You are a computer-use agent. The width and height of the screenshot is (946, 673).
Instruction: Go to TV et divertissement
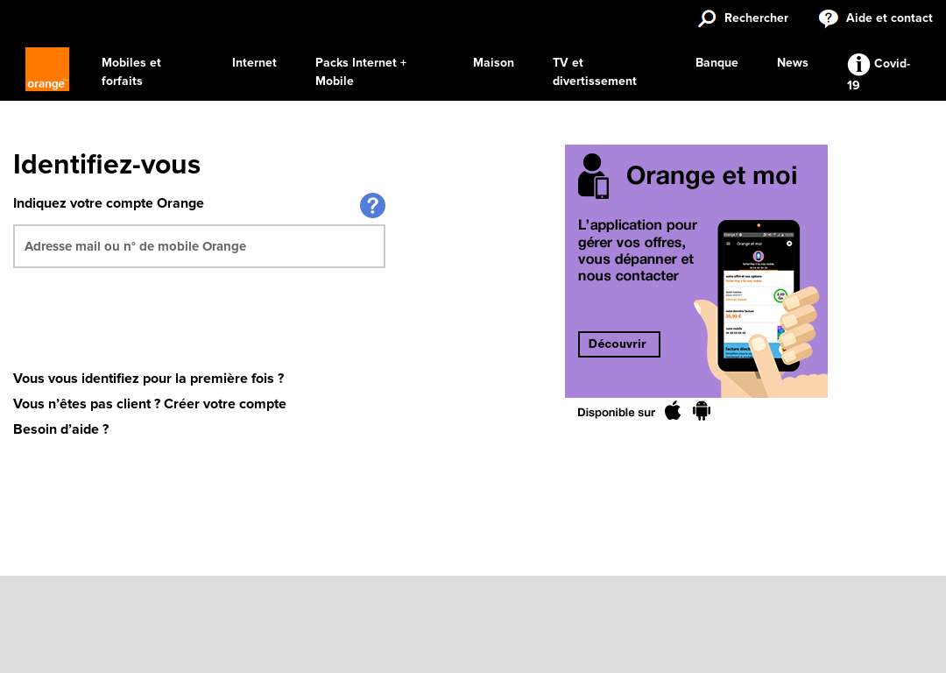pyautogui.click(x=594, y=72)
